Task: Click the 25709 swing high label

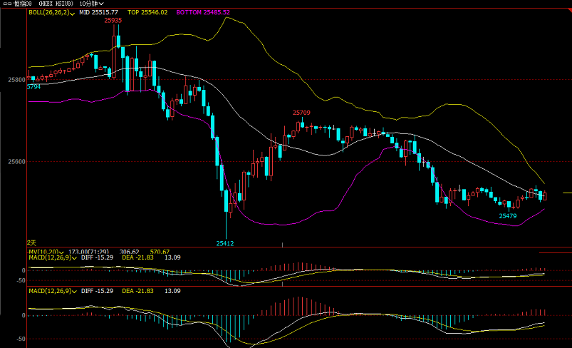Action: click(x=301, y=113)
